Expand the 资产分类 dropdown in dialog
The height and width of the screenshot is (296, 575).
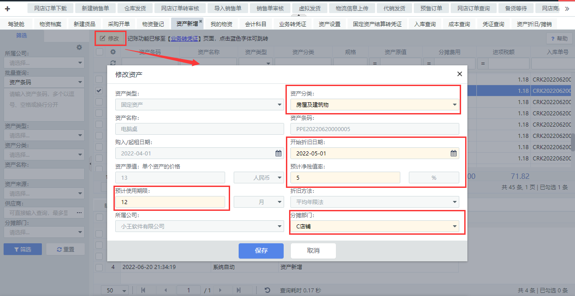(x=454, y=105)
